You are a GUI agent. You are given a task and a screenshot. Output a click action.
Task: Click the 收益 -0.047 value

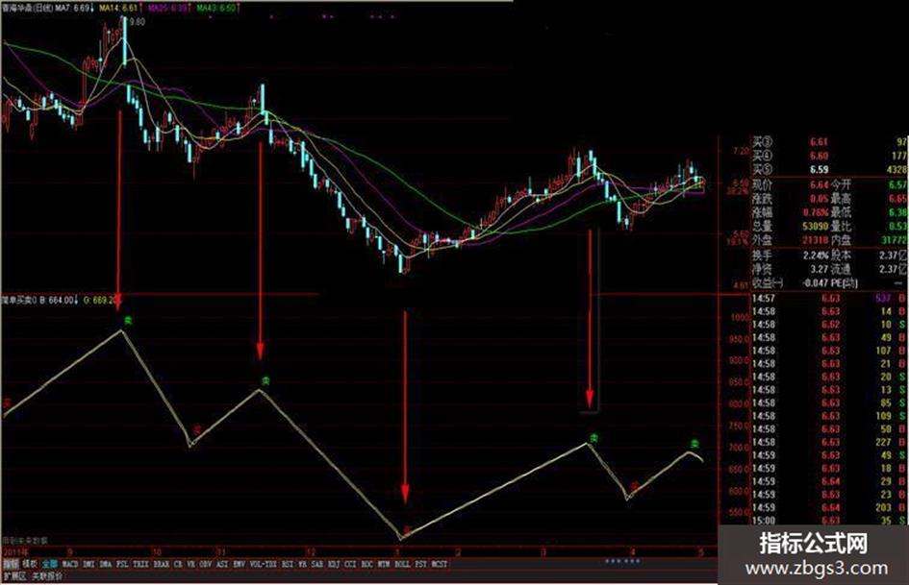click(814, 282)
